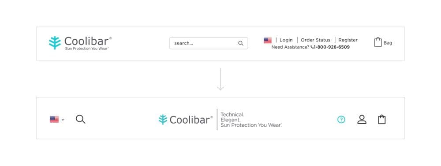This screenshot has height=166, width=441.
Task: Open the shopping bag icon next to Bag label
Action: 378,42
